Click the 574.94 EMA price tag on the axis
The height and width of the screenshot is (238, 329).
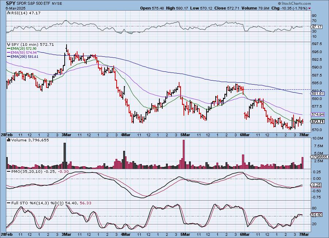pos(318,114)
